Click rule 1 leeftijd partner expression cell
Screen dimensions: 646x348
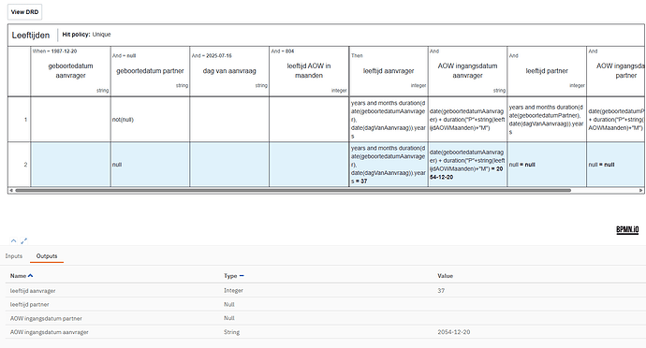[x=547, y=120]
